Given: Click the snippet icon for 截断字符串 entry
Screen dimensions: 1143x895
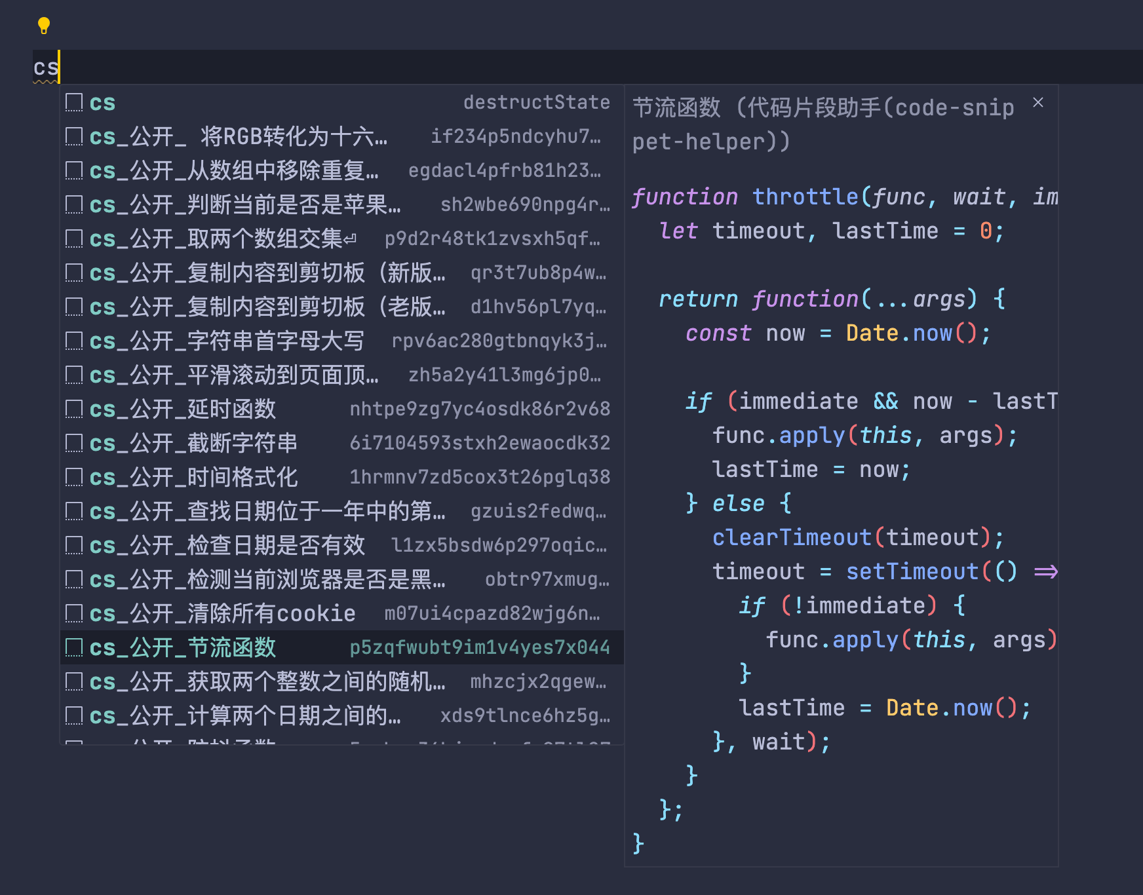Looking at the screenshot, I should click(74, 443).
